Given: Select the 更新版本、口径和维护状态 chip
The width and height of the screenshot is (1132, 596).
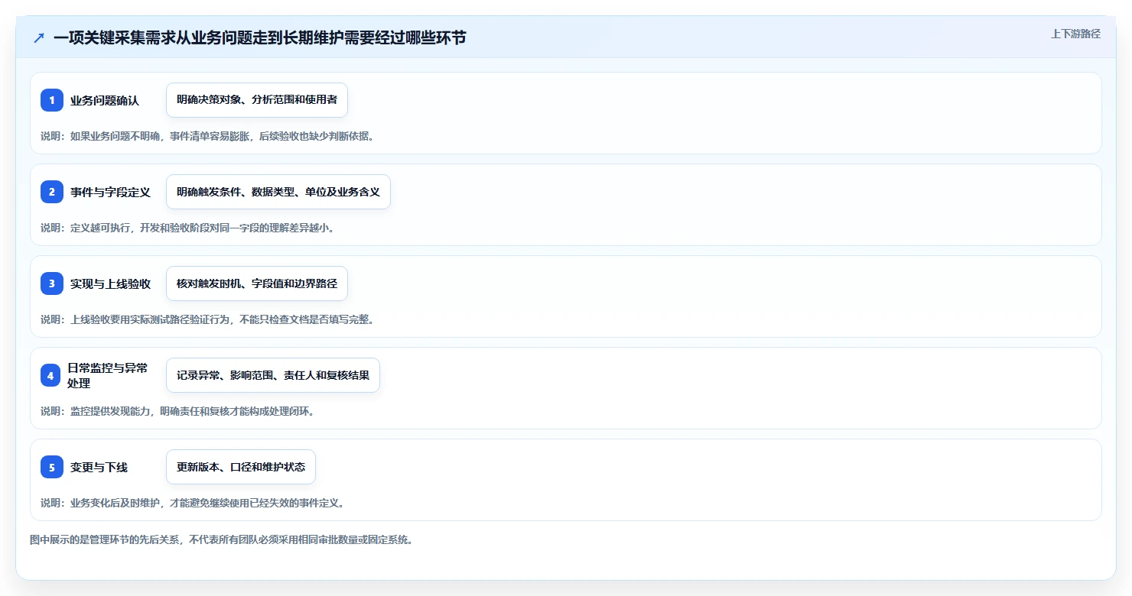Looking at the screenshot, I should point(241,467).
